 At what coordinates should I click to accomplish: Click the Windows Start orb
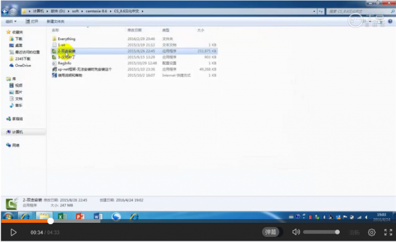[x=8, y=217]
